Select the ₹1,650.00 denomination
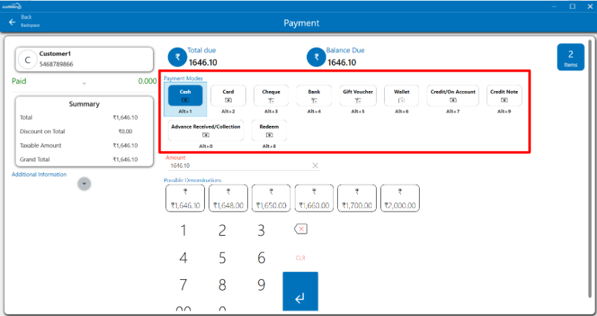This screenshot has height=316, width=597. [271, 198]
